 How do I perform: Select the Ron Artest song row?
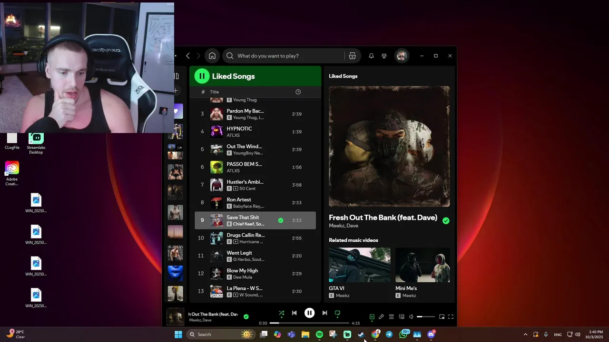pos(255,203)
